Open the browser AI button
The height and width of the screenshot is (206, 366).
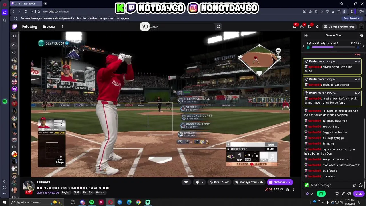tap(361, 11)
